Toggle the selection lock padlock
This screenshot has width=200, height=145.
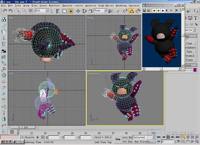click(x=37, y=137)
